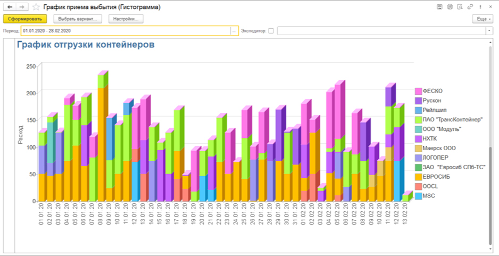Open period picker with ellipsis button
Image resolution: width=499 pixels, height=256 pixels.
coord(234,31)
